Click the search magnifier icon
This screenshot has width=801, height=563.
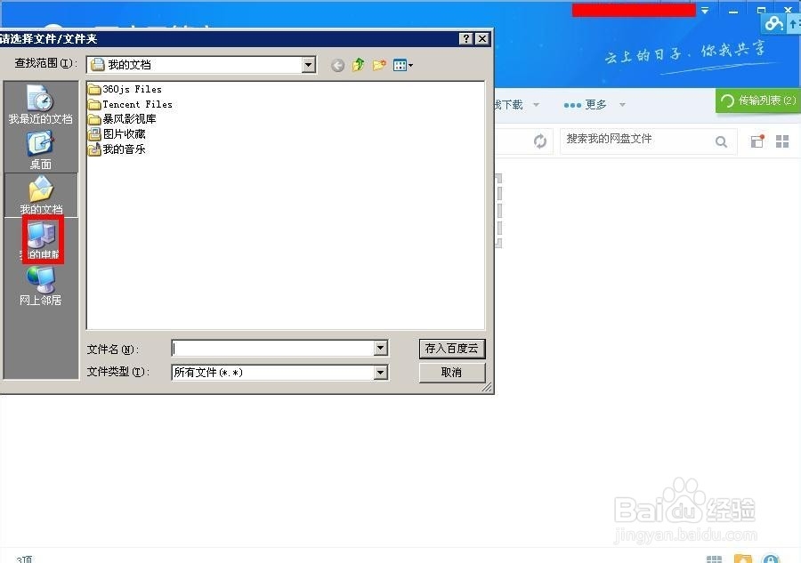click(x=721, y=141)
